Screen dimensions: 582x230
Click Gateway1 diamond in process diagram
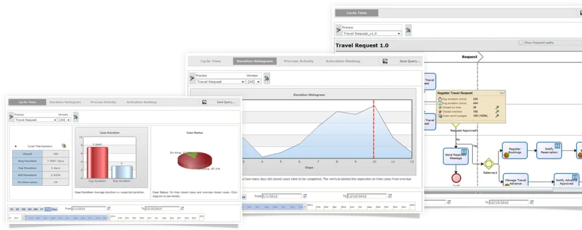489,163
